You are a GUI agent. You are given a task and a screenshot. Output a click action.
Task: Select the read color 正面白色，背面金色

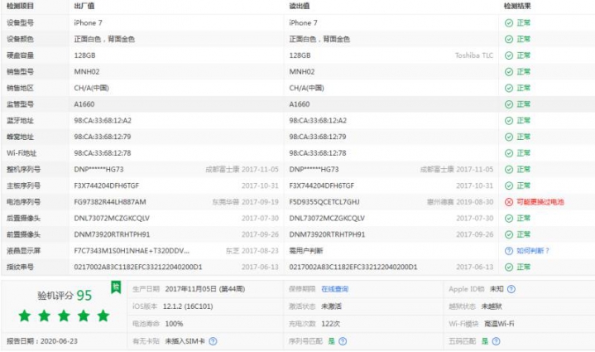[319, 39]
